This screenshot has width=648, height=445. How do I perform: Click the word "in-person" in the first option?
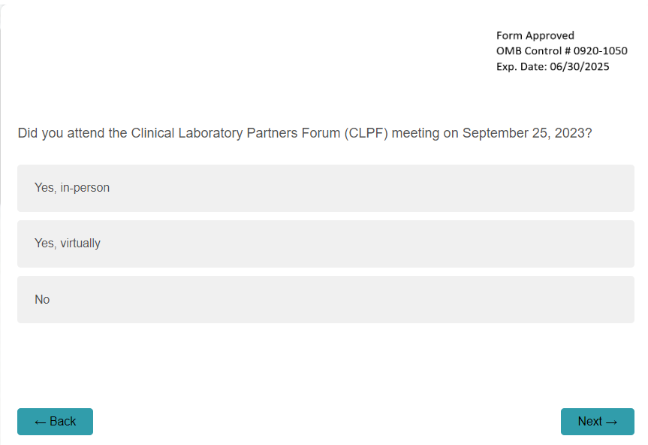85,188
